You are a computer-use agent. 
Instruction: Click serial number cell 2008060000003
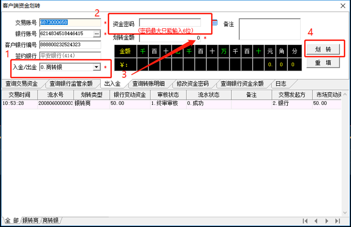55,104
